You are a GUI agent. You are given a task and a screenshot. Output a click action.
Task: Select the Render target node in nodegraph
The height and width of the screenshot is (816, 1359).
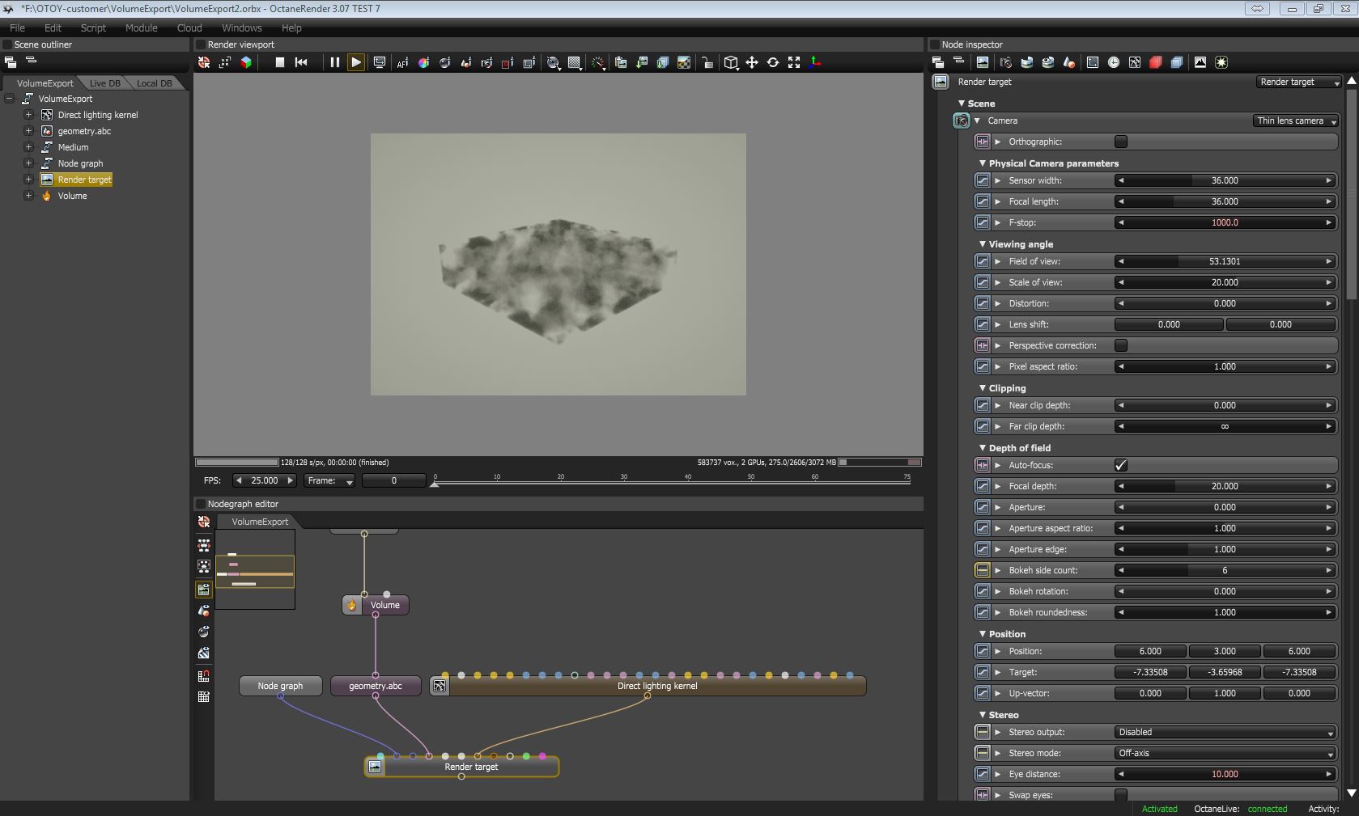(x=461, y=767)
